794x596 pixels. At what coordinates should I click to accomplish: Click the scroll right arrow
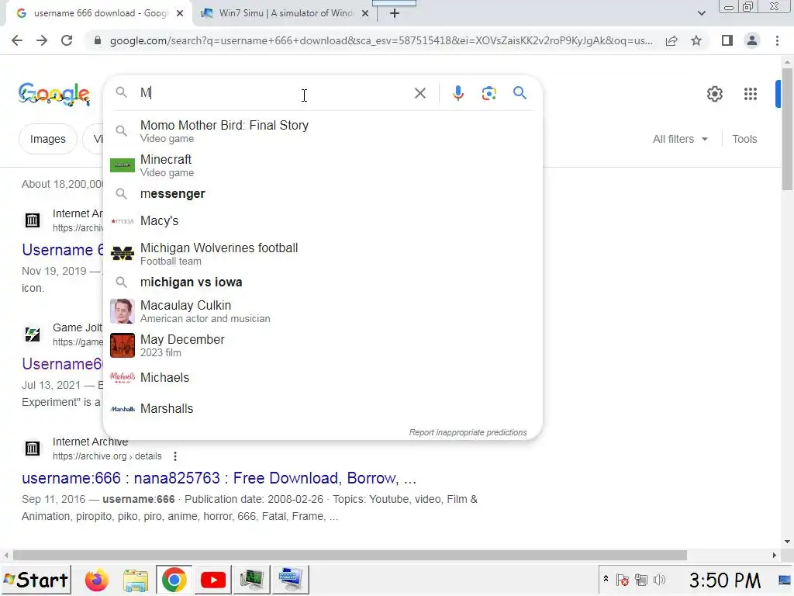(x=775, y=555)
